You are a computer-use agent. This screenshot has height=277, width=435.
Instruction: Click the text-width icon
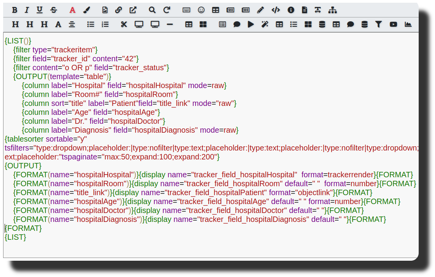318,10
